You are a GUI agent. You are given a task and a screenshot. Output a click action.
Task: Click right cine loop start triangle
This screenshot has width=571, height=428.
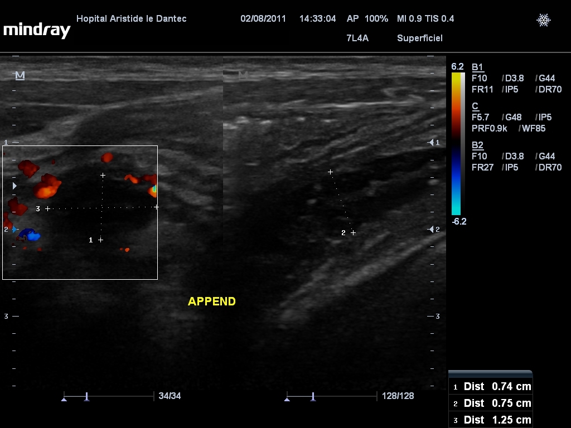pos(287,400)
